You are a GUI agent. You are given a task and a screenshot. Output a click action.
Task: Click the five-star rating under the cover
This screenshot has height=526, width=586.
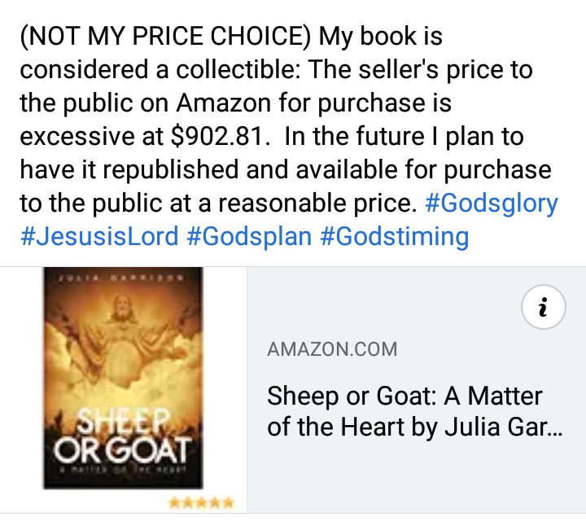201,502
